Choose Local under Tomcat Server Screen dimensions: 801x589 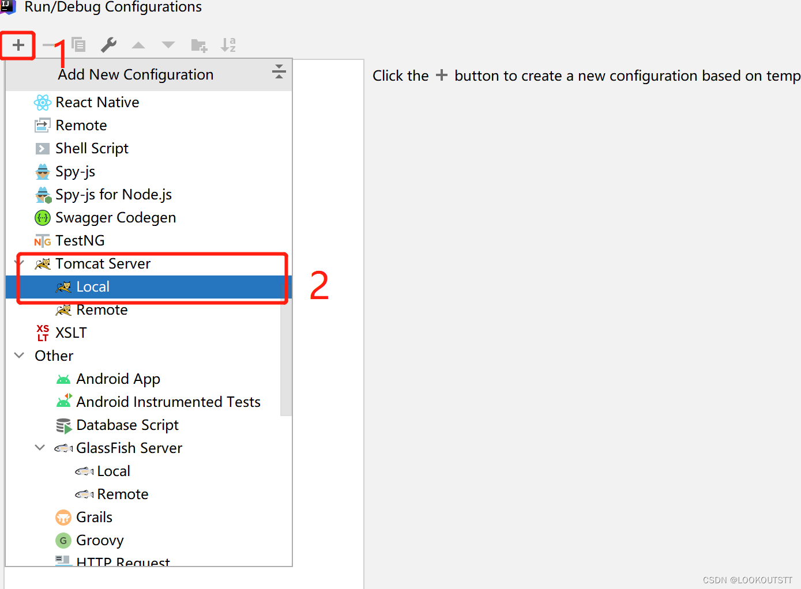click(93, 287)
